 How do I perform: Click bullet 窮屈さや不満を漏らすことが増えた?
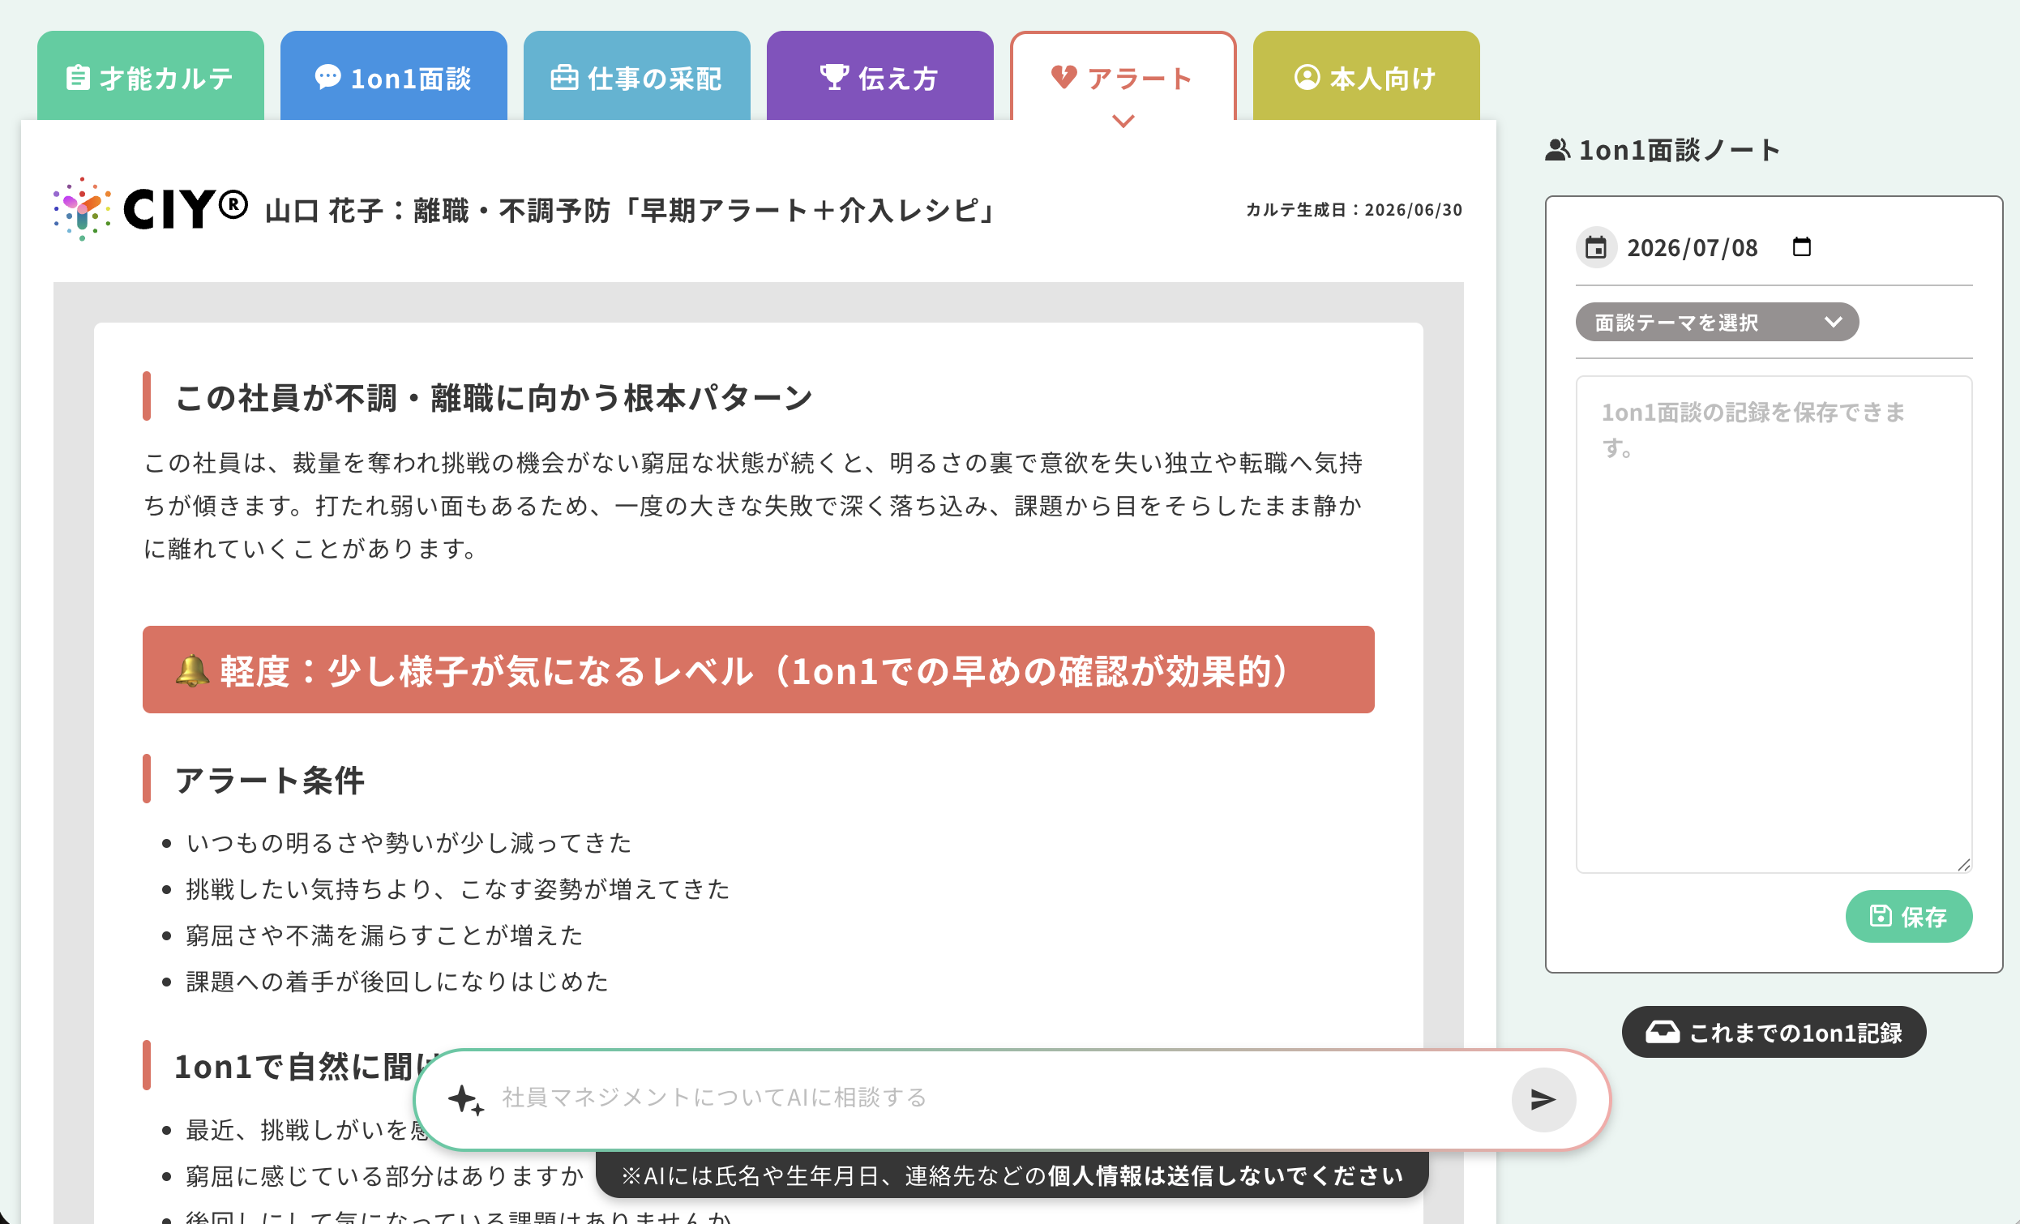pos(383,935)
